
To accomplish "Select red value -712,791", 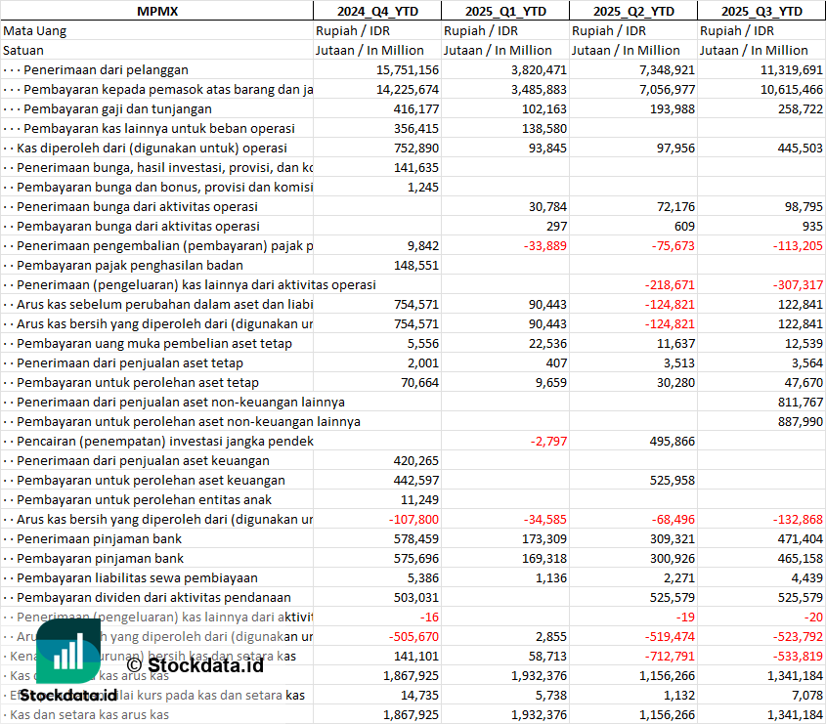I will tap(670, 656).
